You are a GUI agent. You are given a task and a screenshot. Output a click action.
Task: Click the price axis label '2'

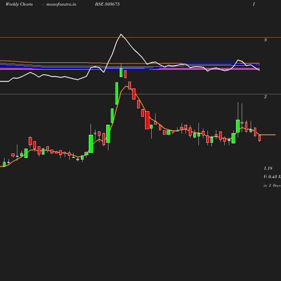pyautogui.click(x=265, y=97)
